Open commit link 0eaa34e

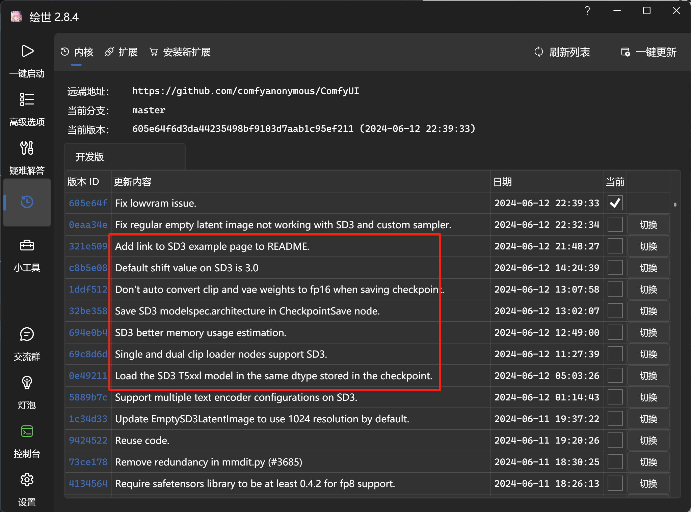click(88, 225)
